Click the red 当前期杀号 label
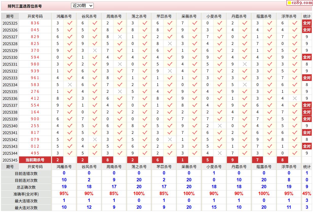This screenshot has height=212, width=313. point(35,160)
